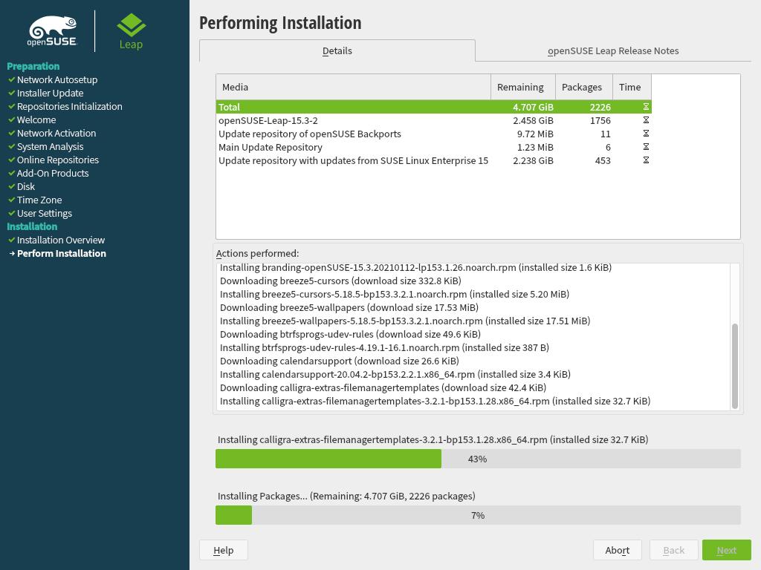Click the Downloading calendarsupport log line
Image resolution: width=761 pixels, height=570 pixels.
click(x=339, y=361)
